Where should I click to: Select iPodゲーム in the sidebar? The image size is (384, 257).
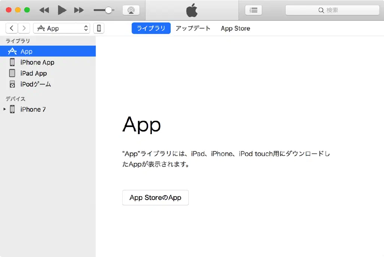point(36,84)
